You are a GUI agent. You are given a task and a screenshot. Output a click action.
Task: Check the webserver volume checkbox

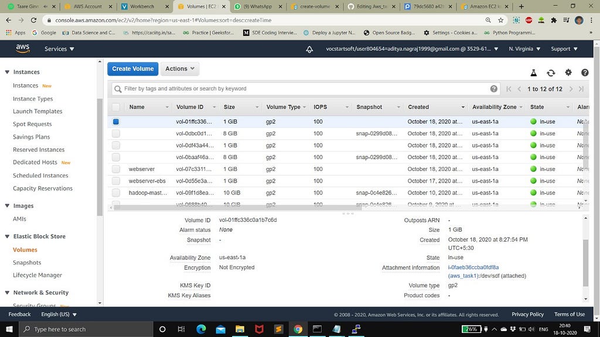point(116,169)
